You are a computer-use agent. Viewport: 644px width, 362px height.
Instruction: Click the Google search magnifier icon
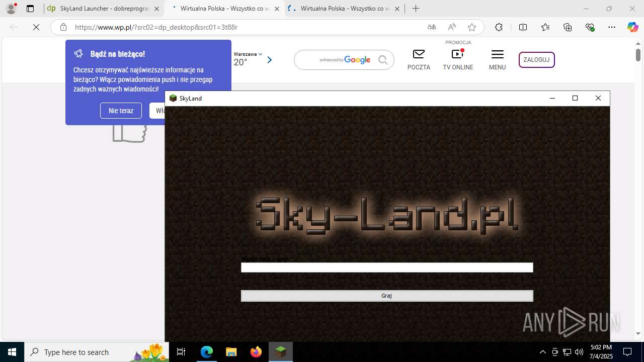(x=383, y=60)
